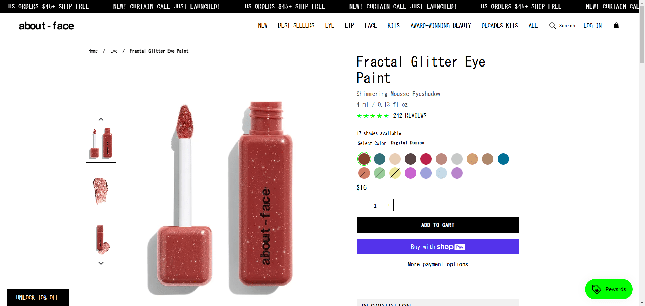Collapse thumbnails with up chevron arrow
The height and width of the screenshot is (306, 645).
[101, 119]
